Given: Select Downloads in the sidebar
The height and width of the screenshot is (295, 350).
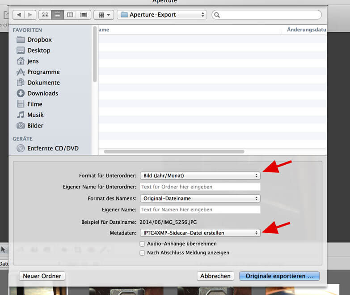Looking at the screenshot, I should tap(42, 93).
